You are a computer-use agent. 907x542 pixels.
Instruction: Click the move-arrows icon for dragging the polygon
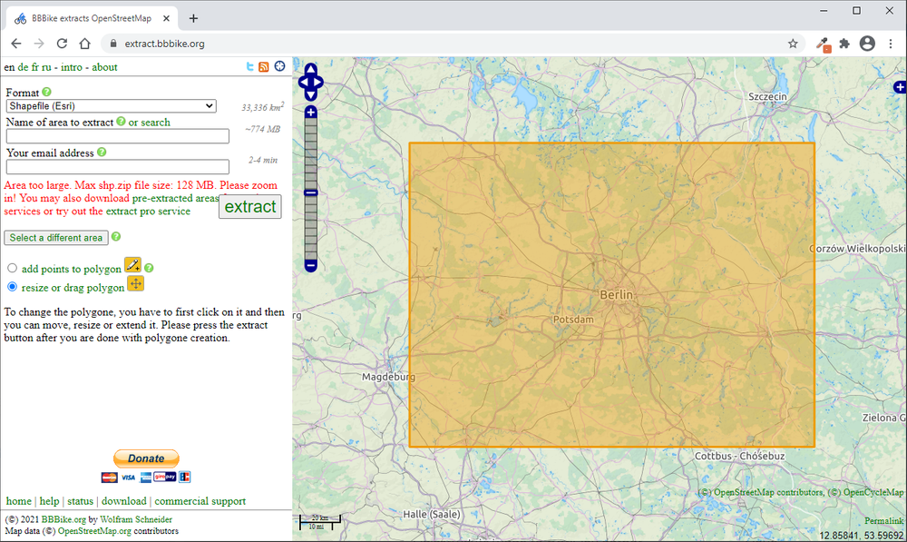[135, 283]
